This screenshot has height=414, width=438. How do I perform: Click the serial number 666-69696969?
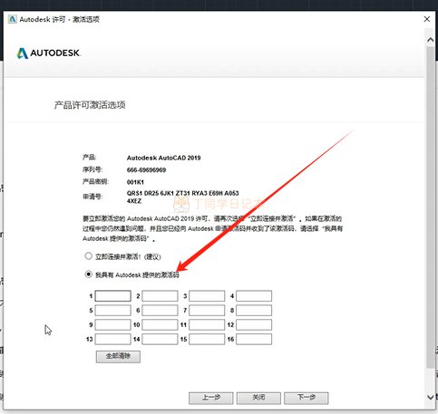146,170
